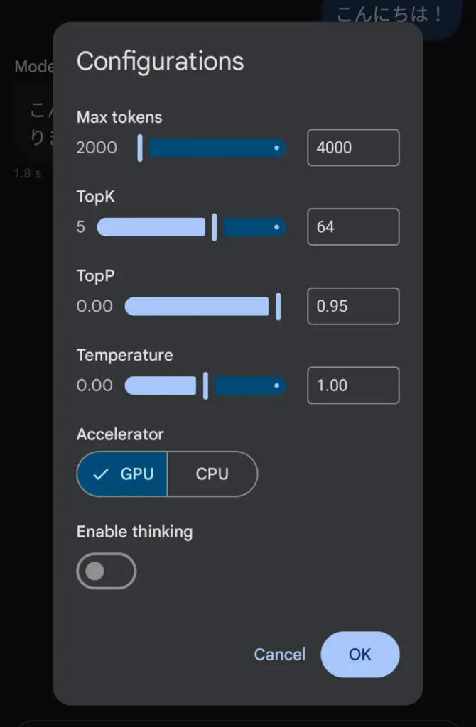Click the Enable thinking label text
This screenshot has height=727, width=476.
pyautogui.click(x=134, y=531)
